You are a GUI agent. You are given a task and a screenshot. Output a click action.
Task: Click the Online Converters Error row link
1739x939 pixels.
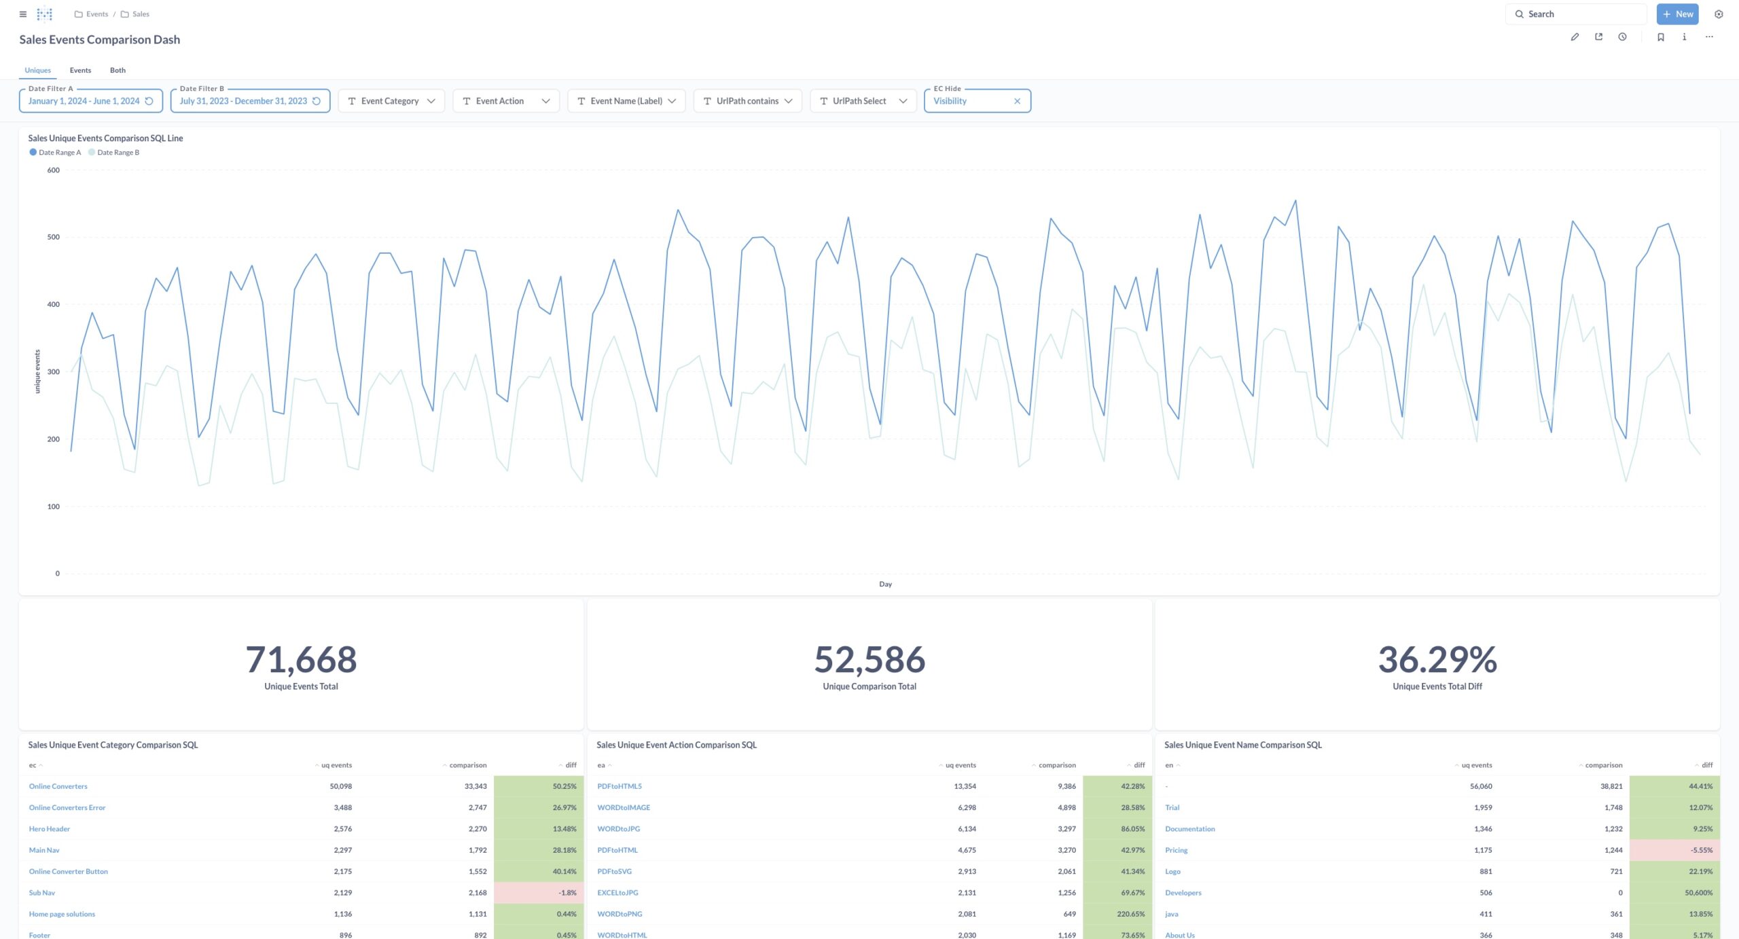coord(67,807)
